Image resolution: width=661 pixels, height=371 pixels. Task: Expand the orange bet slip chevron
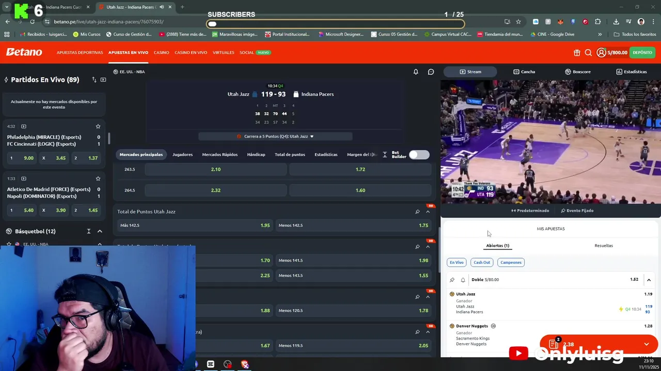[646, 344]
